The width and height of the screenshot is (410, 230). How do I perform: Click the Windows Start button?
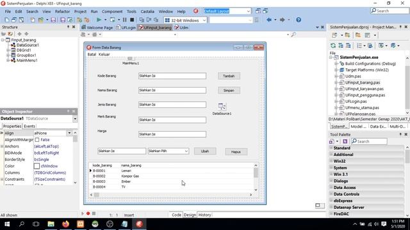point(7,224)
